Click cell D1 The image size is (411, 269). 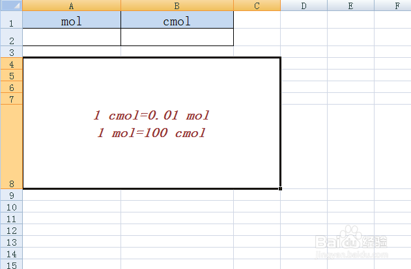click(304, 19)
